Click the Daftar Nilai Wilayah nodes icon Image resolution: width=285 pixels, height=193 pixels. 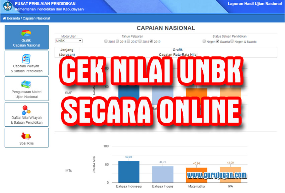pos(26,110)
